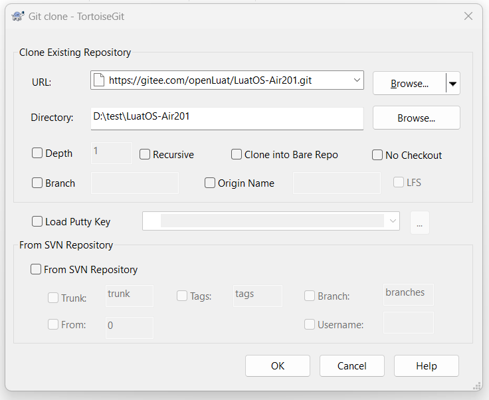489x400 pixels.
Task: Tick the Branch checkbox
Action: click(37, 183)
